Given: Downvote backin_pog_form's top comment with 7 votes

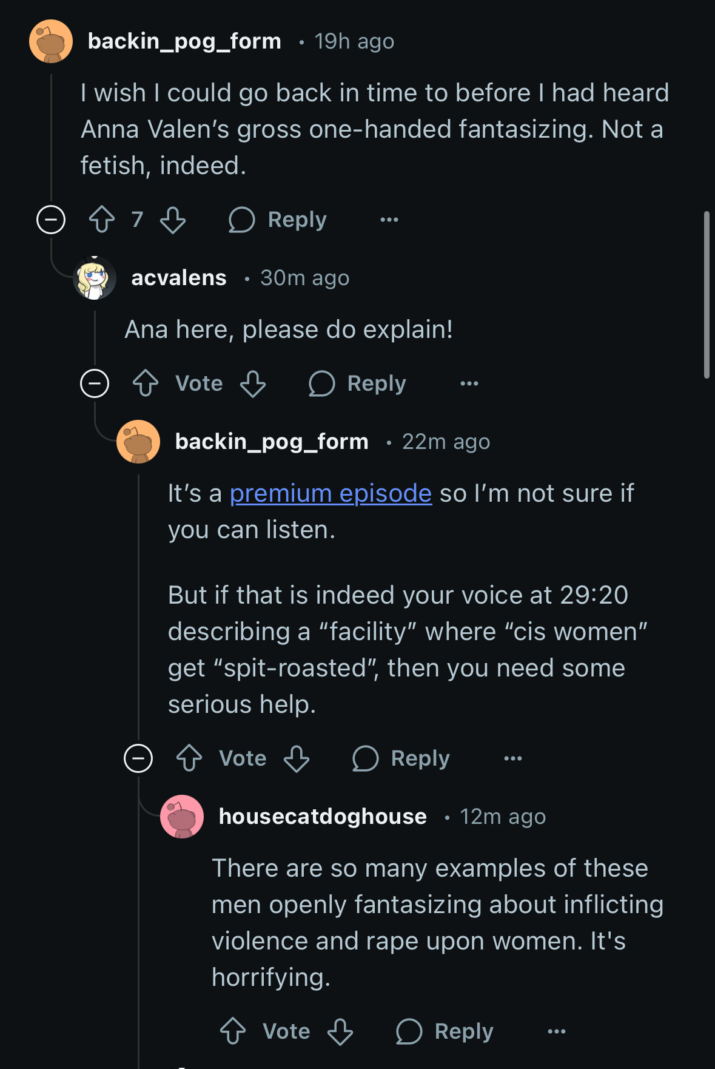Looking at the screenshot, I should coord(173,220).
